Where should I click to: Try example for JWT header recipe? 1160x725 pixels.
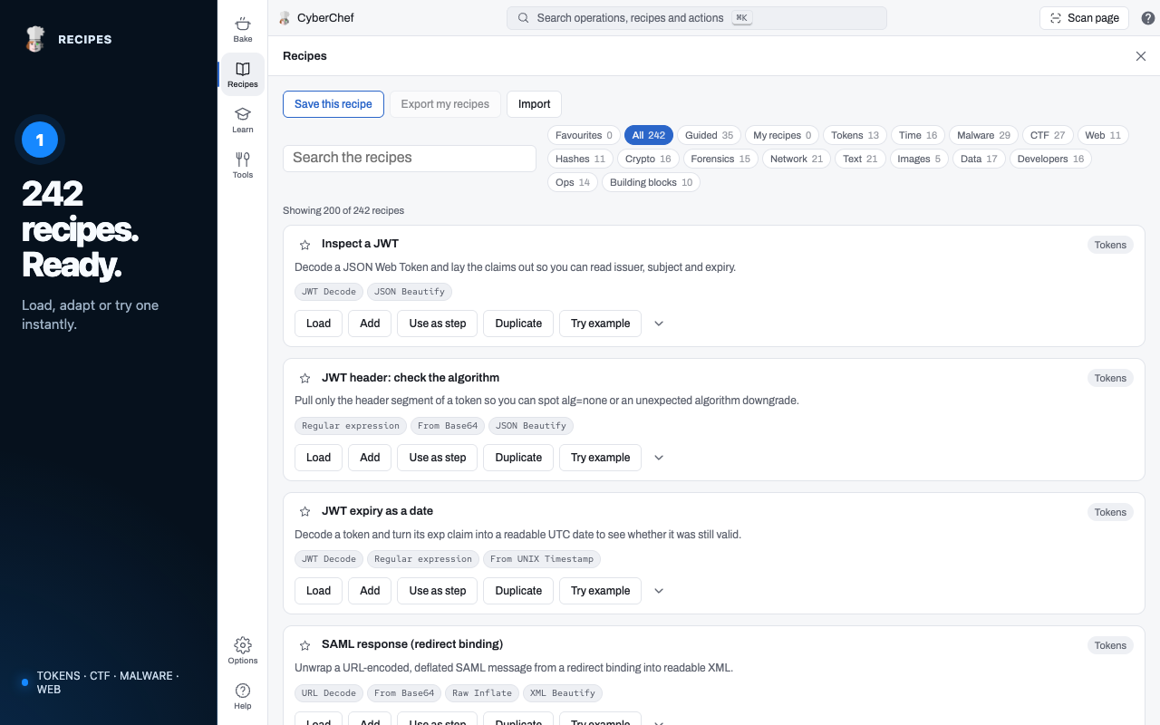[600, 458]
